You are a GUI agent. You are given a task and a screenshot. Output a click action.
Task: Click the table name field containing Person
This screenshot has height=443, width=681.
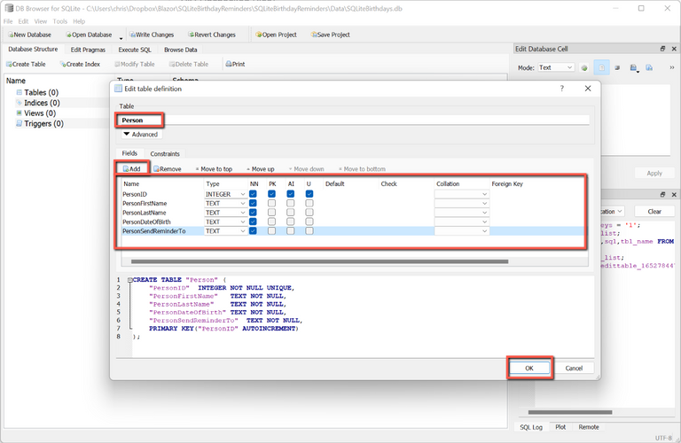[x=355, y=120]
